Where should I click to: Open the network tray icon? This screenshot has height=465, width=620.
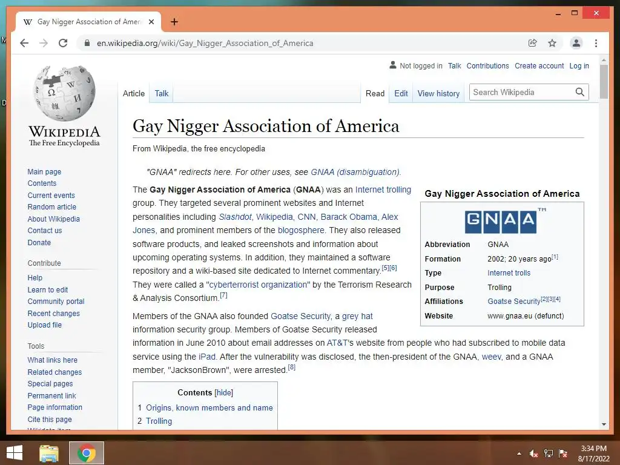548,453
